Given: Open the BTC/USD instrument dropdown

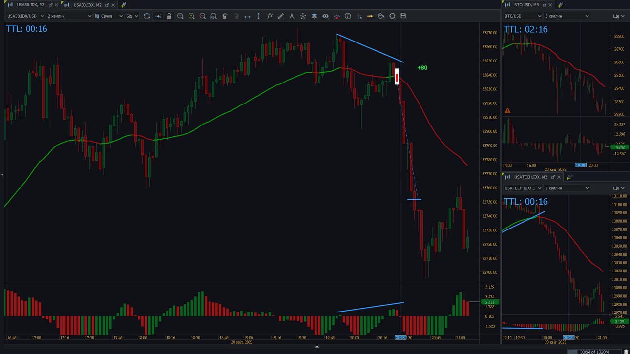Looking at the screenshot, I should (x=523, y=16).
